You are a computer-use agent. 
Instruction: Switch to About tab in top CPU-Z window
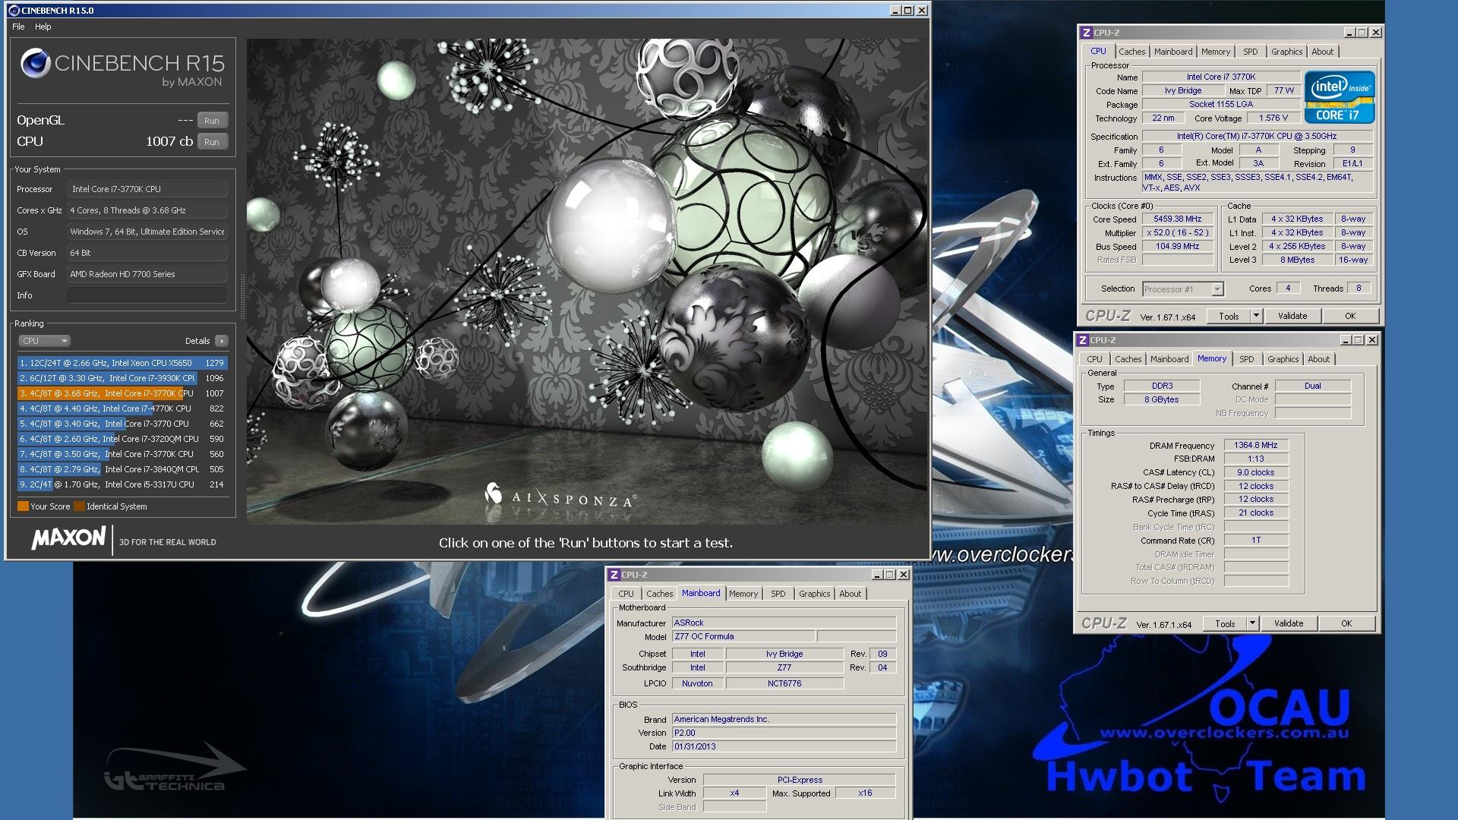pyautogui.click(x=1323, y=52)
